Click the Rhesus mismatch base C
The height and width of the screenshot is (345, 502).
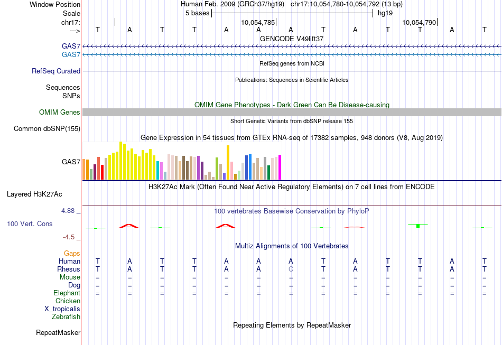pyautogui.click(x=291, y=269)
